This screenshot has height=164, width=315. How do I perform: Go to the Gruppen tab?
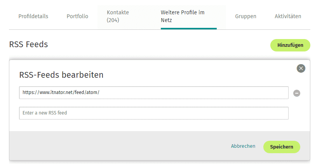coord(245,16)
